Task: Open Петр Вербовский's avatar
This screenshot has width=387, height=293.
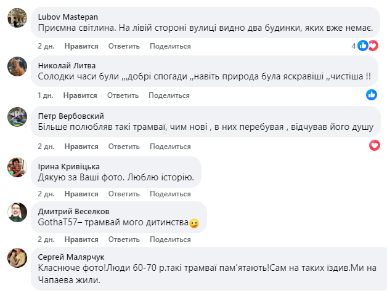Action: (x=17, y=117)
